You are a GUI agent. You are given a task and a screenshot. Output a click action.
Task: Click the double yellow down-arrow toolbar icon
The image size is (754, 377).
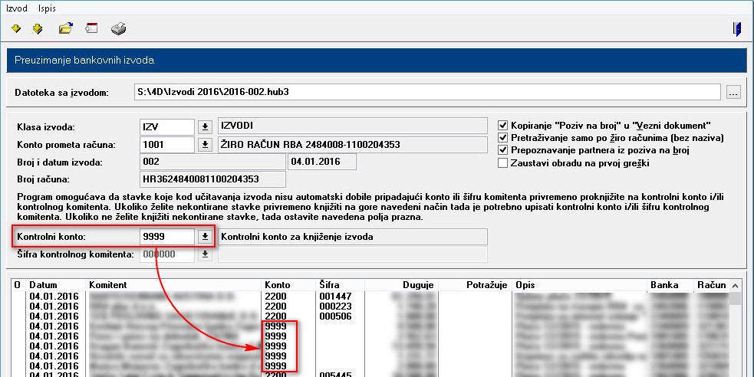click(38, 30)
